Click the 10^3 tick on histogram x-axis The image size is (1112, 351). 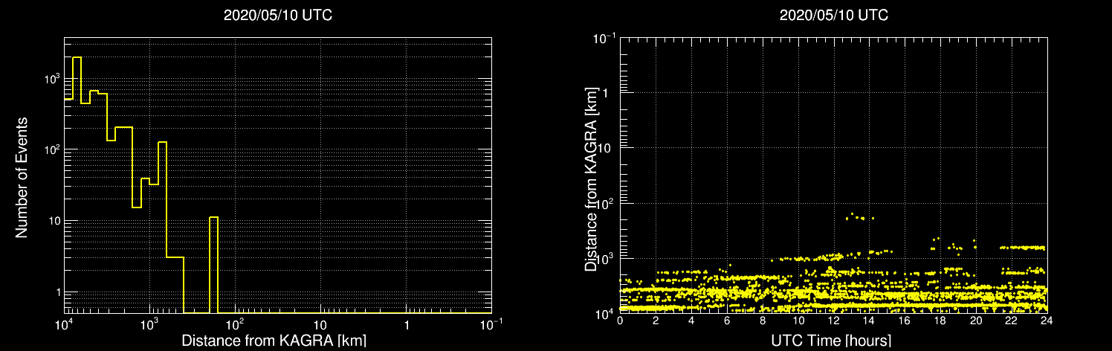[x=150, y=324]
